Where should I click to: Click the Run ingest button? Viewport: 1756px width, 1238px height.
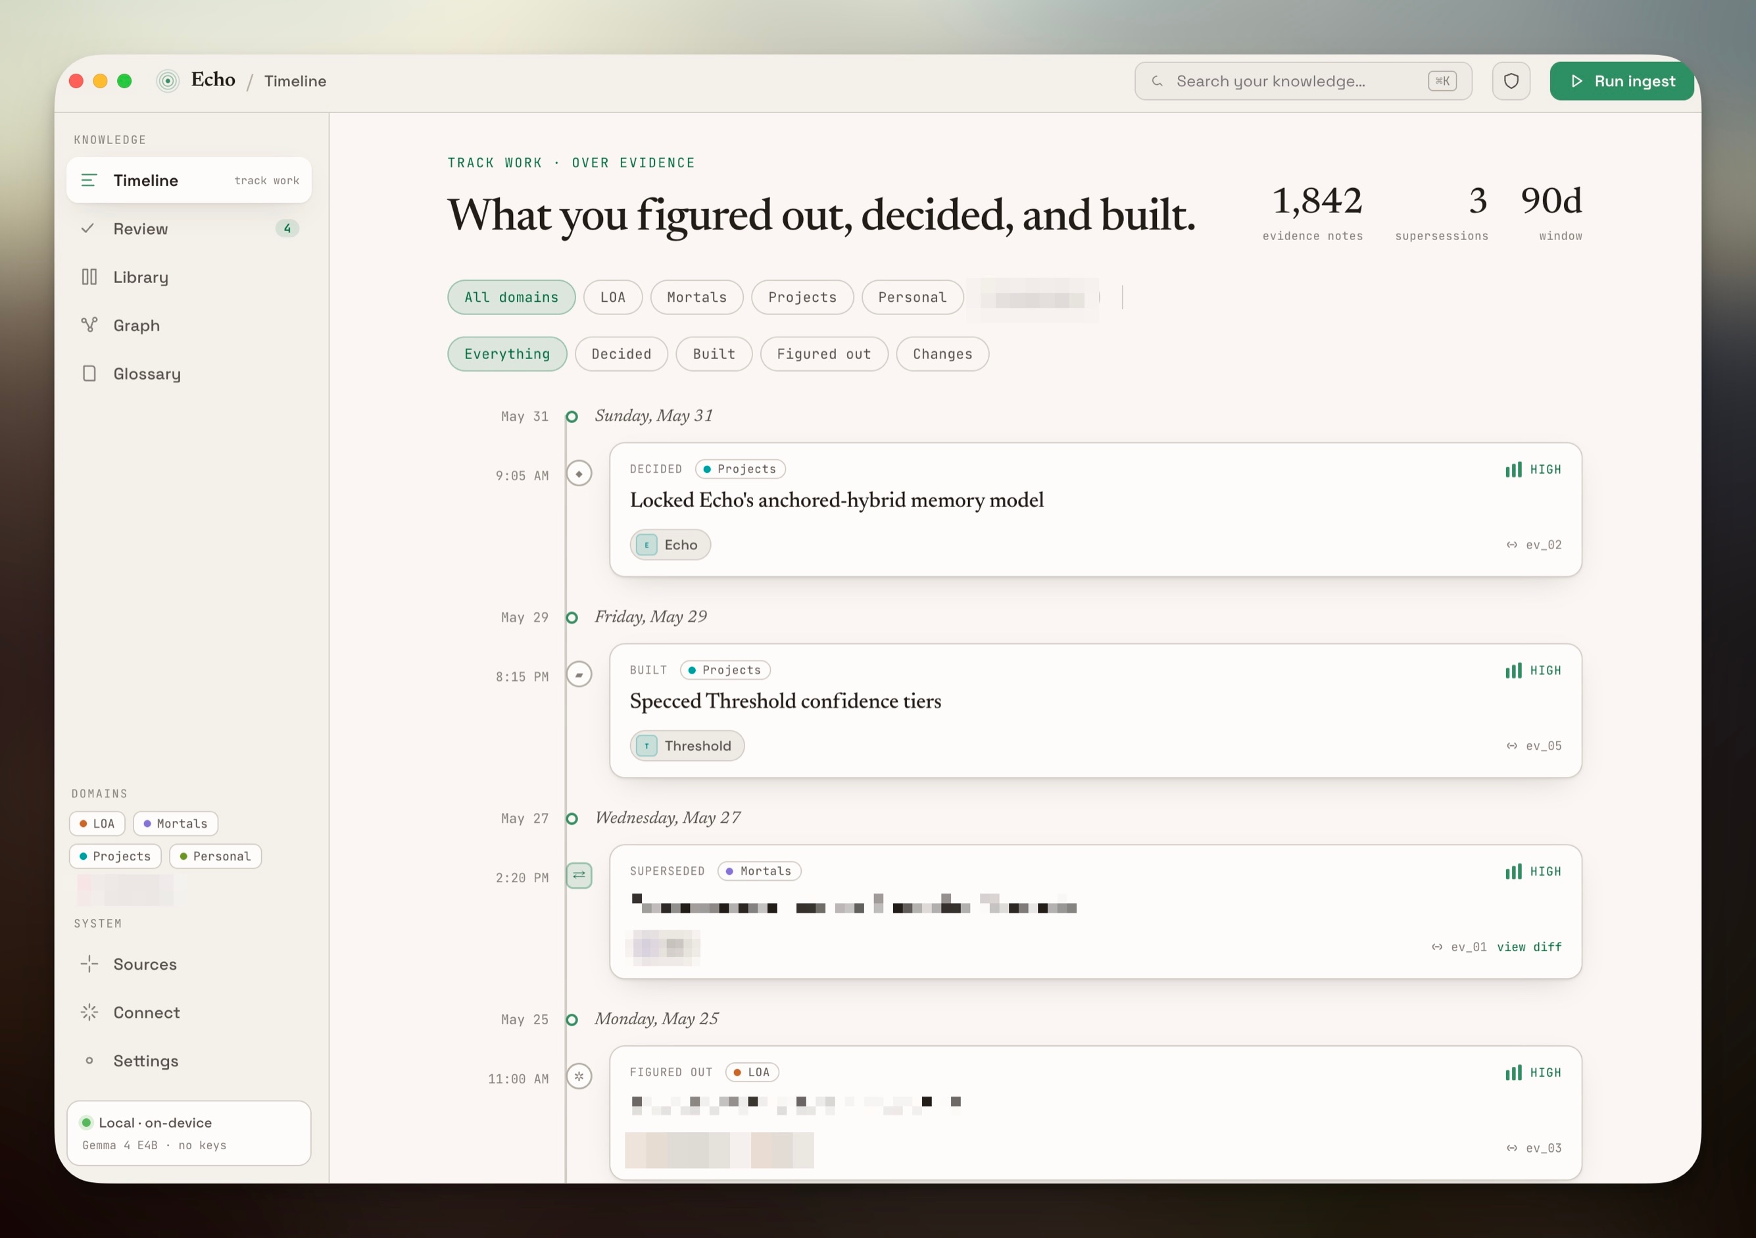[x=1621, y=81]
